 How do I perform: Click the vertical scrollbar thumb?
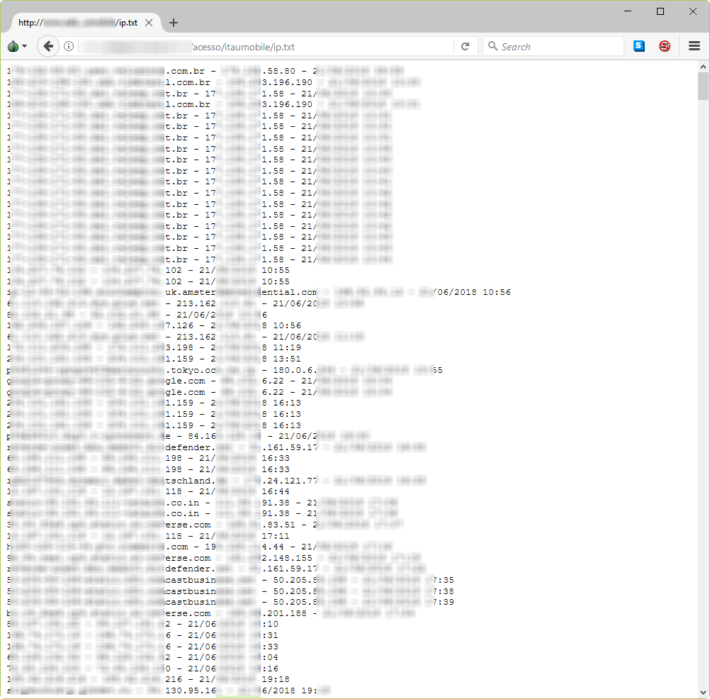click(x=703, y=86)
